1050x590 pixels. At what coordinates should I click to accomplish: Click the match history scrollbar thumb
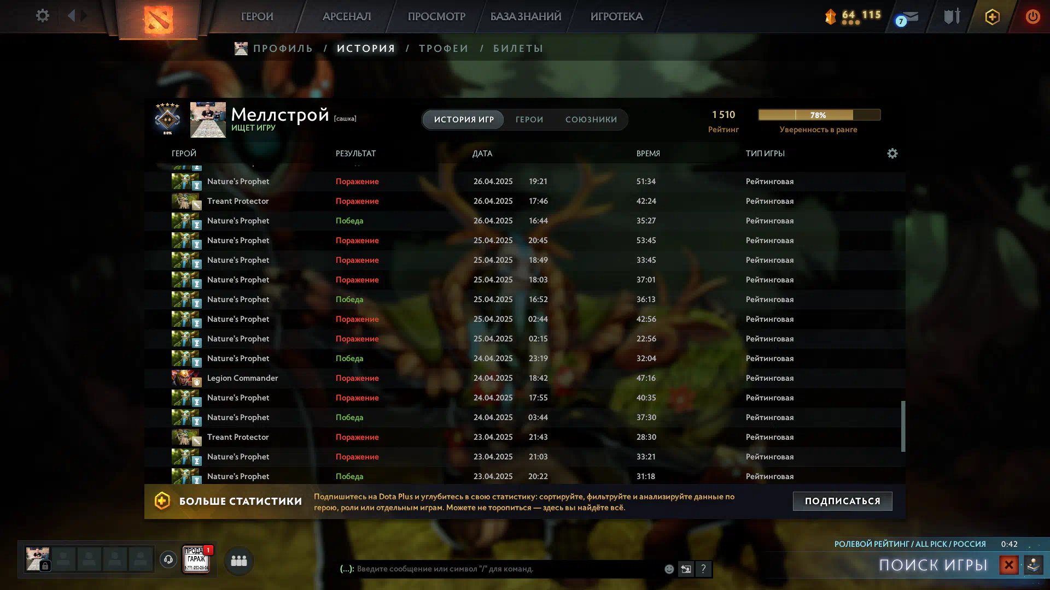tap(903, 427)
